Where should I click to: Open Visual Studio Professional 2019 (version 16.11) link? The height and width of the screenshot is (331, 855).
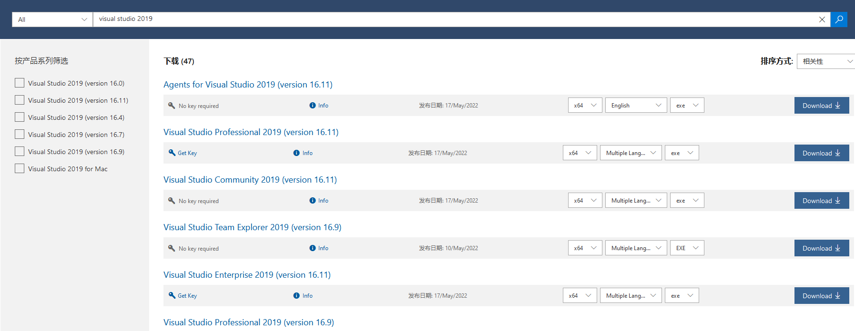(x=251, y=132)
